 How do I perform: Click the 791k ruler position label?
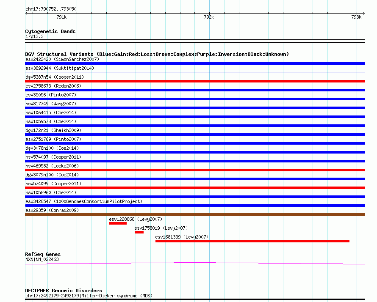pos(61,17)
